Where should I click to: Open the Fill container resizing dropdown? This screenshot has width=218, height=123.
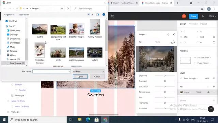[x=204, y=58]
